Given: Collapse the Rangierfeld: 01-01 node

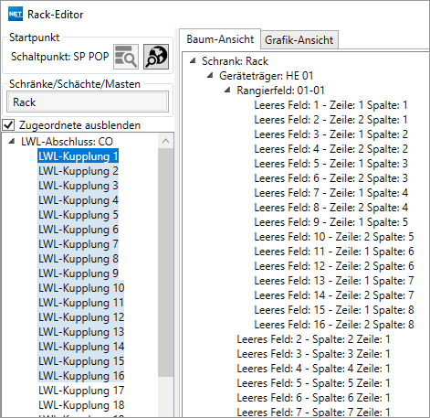Looking at the screenshot, I should (227, 90).
